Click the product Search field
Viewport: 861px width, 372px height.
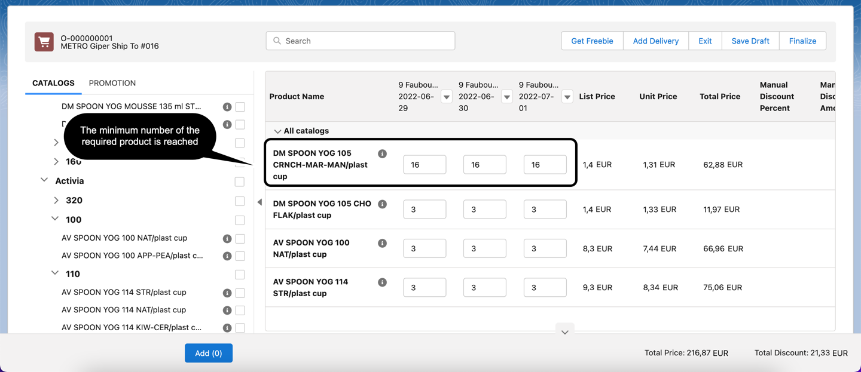tap(361, 41)
